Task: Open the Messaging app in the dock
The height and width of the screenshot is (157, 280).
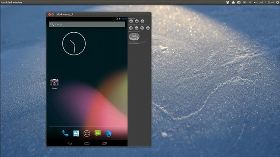Action: point(98,133)
